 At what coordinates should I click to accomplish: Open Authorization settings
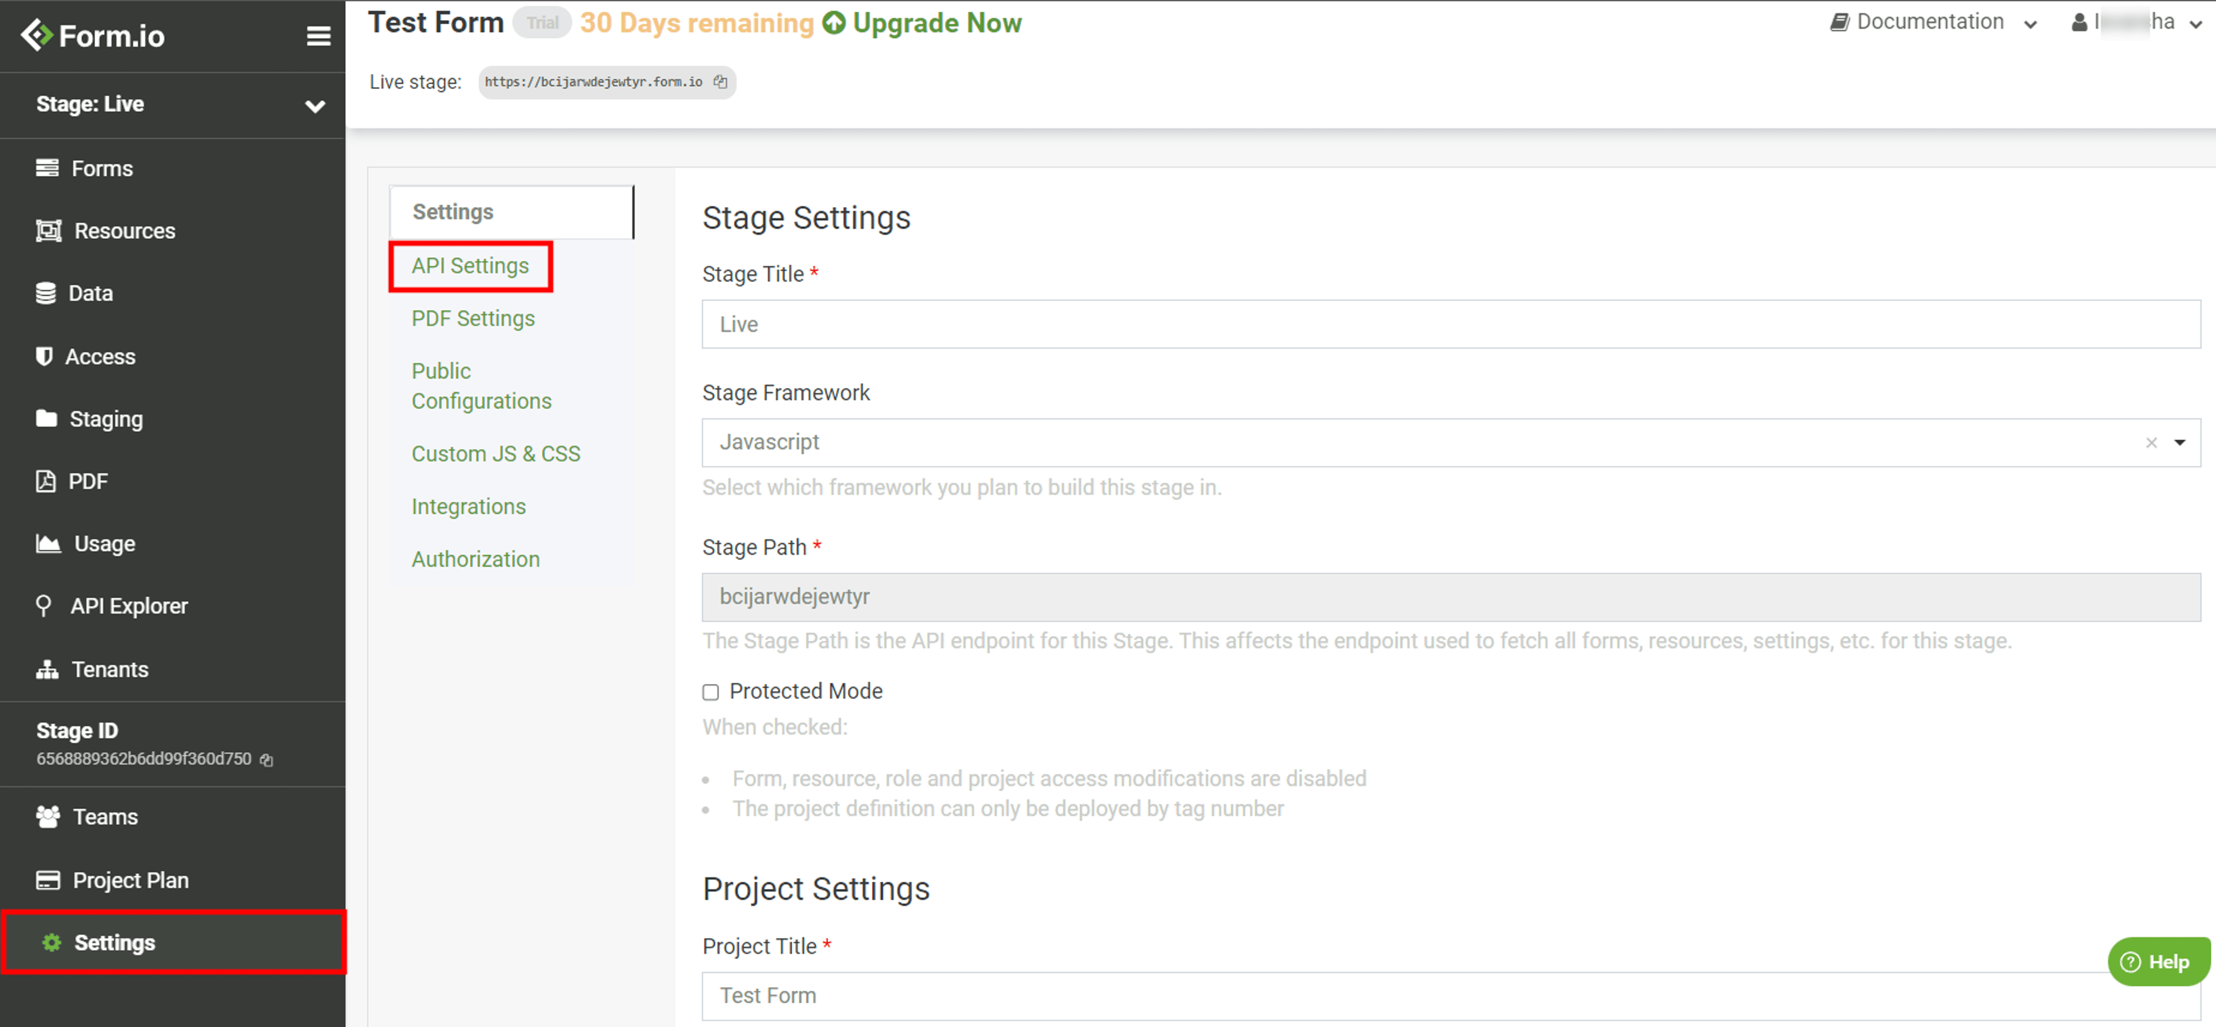click(x=476, y=559)
